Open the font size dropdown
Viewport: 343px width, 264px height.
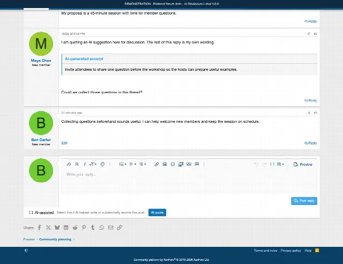pyautogui.click(x=93, y=164)
